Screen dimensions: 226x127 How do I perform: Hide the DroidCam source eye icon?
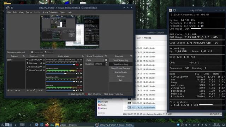click(41, 70)
